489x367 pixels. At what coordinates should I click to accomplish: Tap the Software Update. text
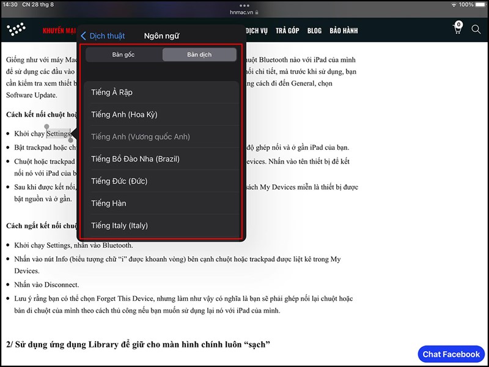(32, 95)
